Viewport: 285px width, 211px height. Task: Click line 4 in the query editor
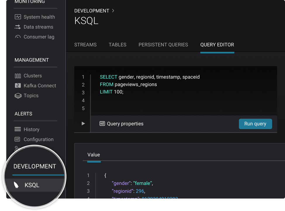(x=132, y=100)
